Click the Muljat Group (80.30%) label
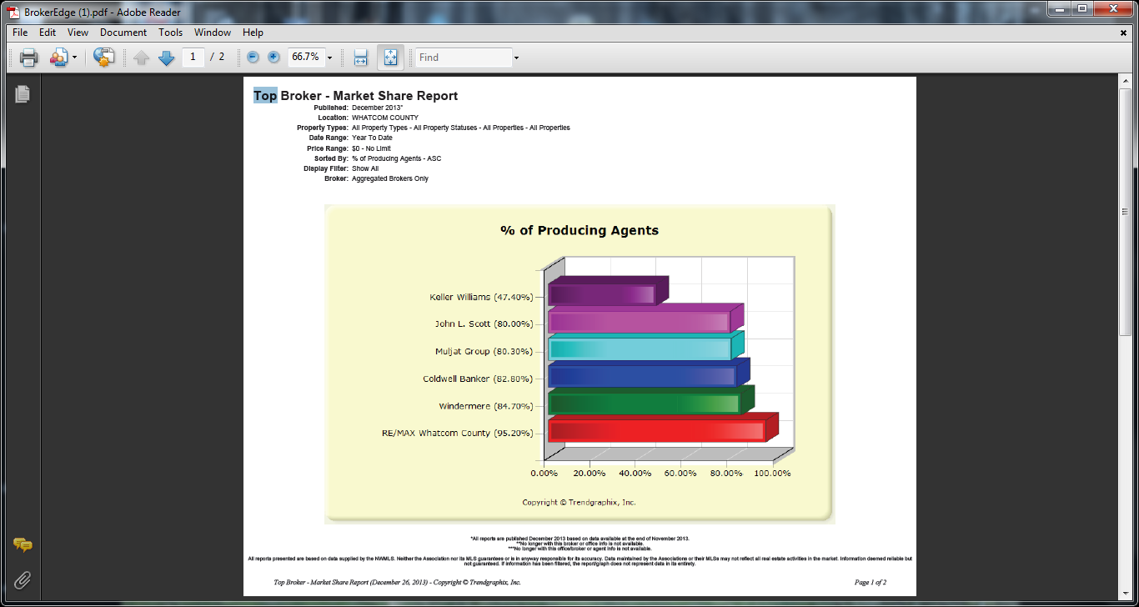Image resolution: width=1139 pixels, height=607 pixels. (484, 351)
